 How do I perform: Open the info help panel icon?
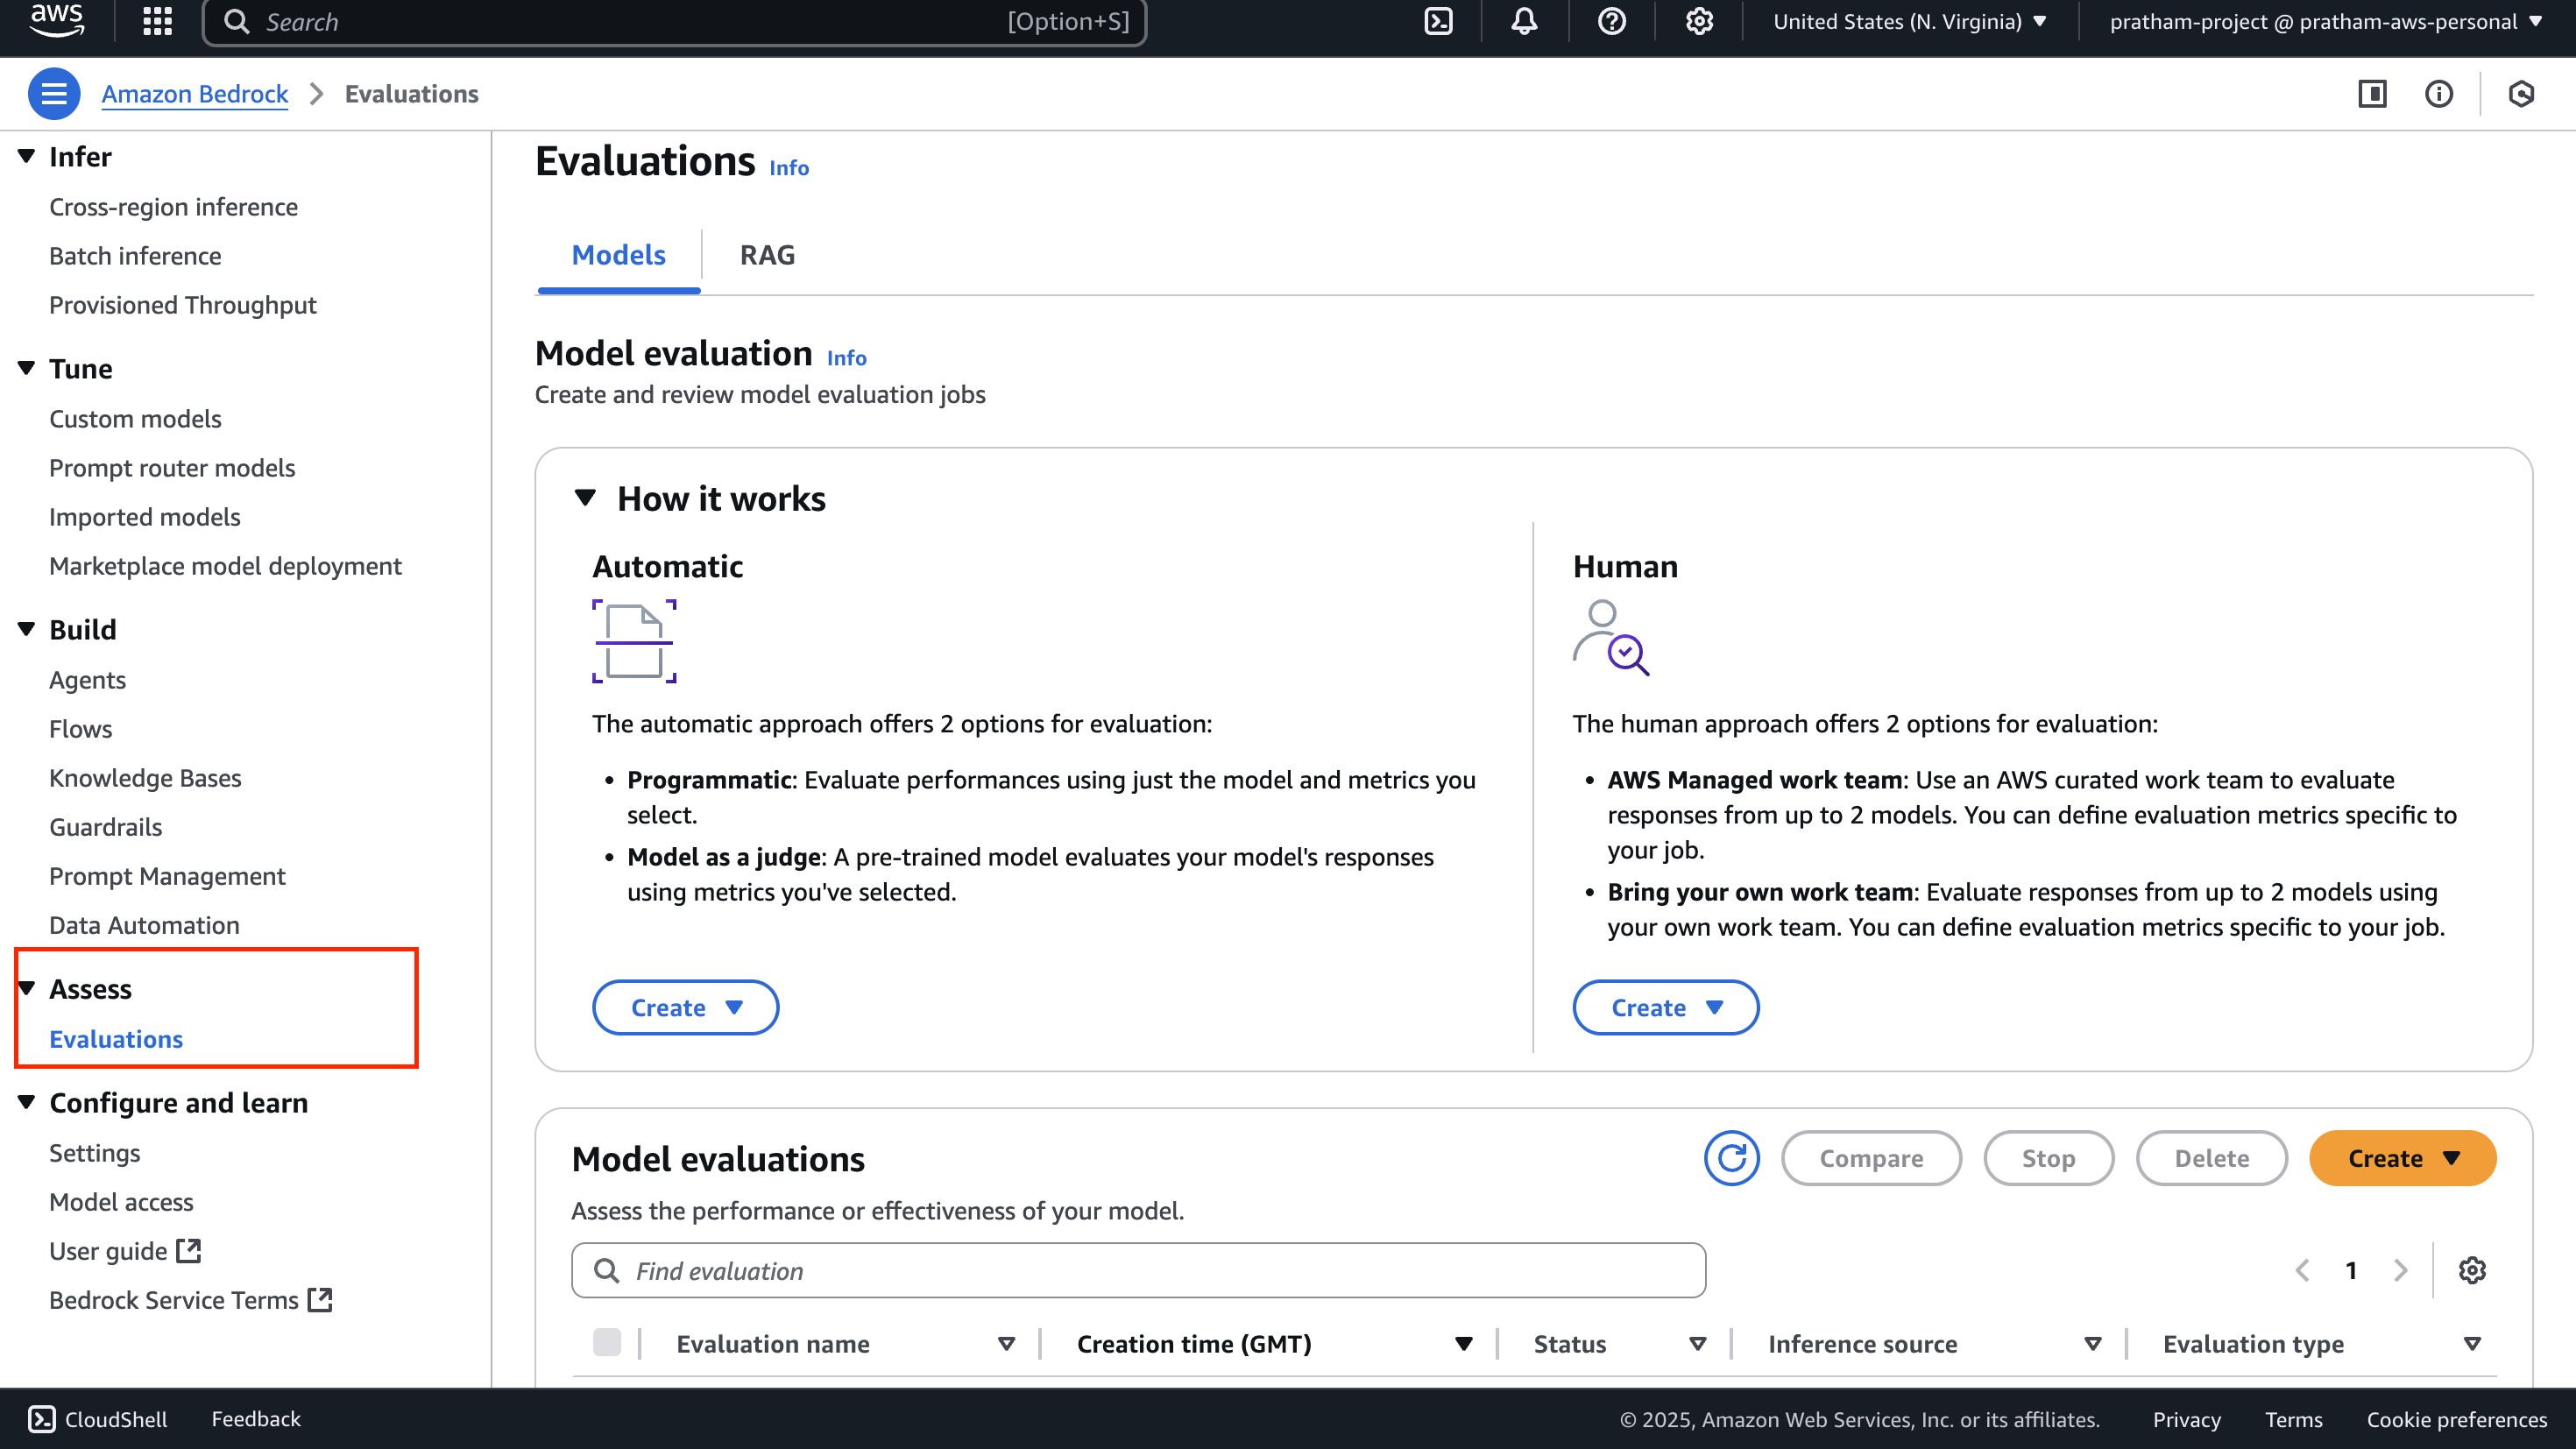pyautogui.click(x=2439, y=94)
